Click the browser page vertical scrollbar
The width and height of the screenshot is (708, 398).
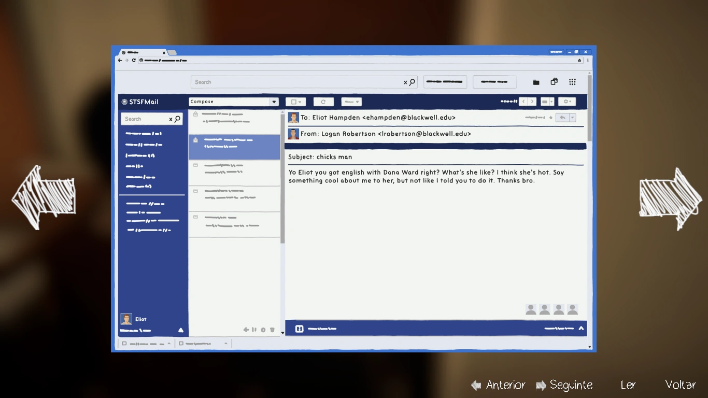click(589, 109)
